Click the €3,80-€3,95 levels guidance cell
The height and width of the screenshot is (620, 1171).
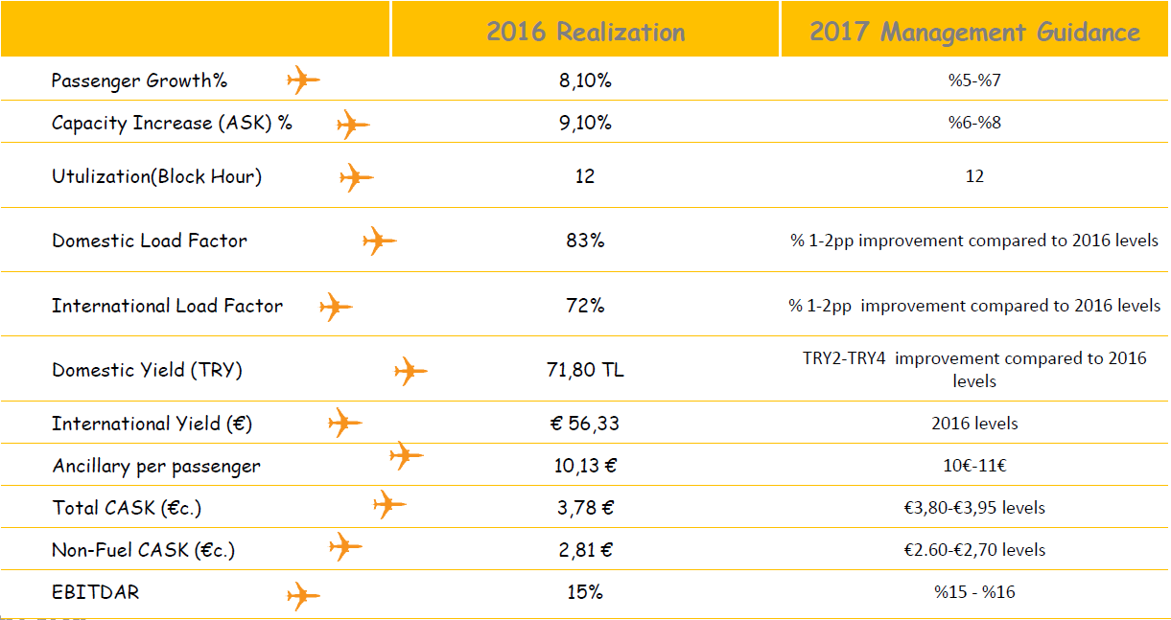(974, 508)
